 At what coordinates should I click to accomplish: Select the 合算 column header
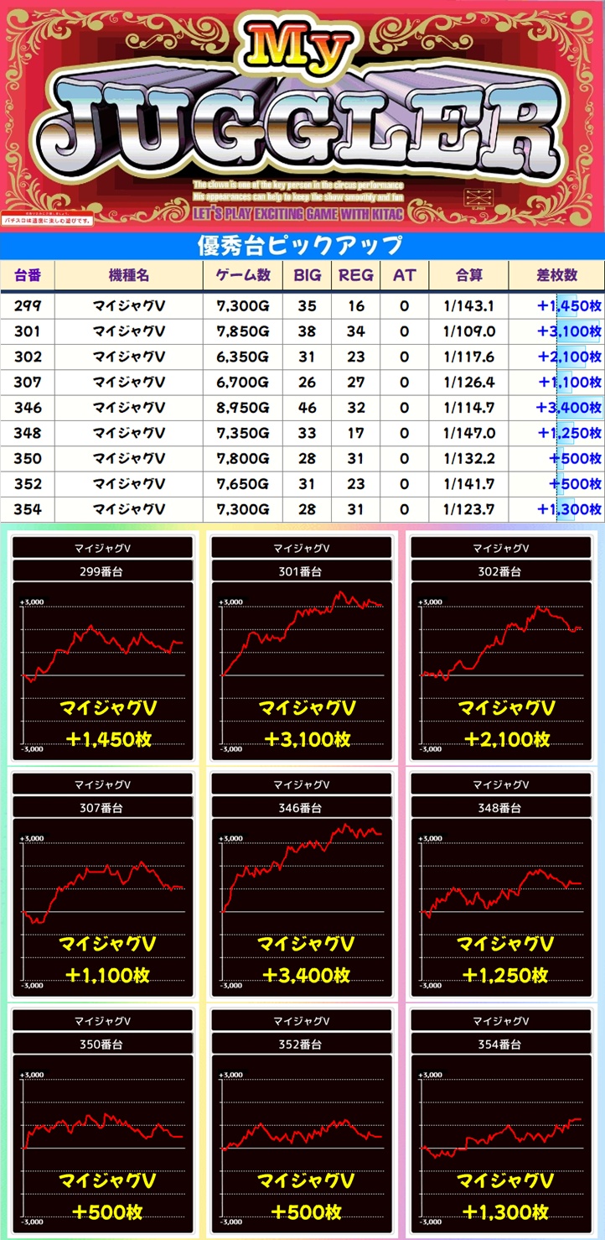pos(468,275)
